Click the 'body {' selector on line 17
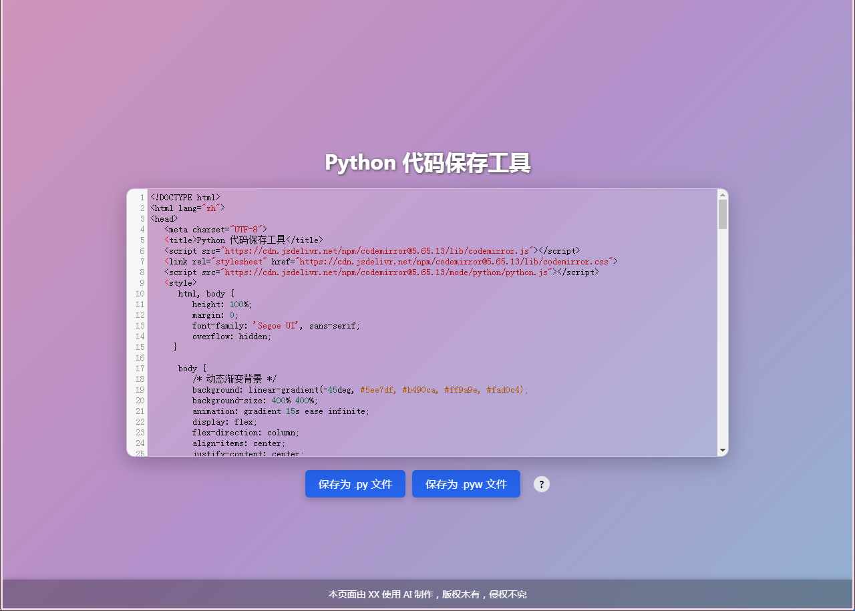This screenshot has width=855, height=611. click(x=192, y=369)
